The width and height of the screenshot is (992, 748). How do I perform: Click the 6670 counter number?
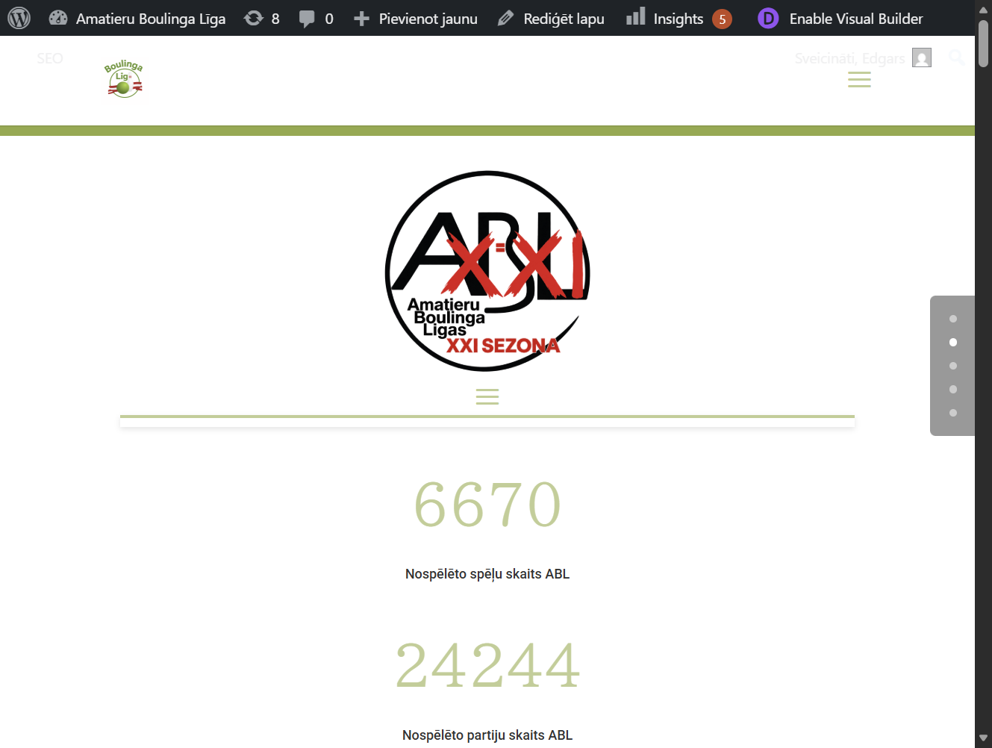(x=487, y=505)
